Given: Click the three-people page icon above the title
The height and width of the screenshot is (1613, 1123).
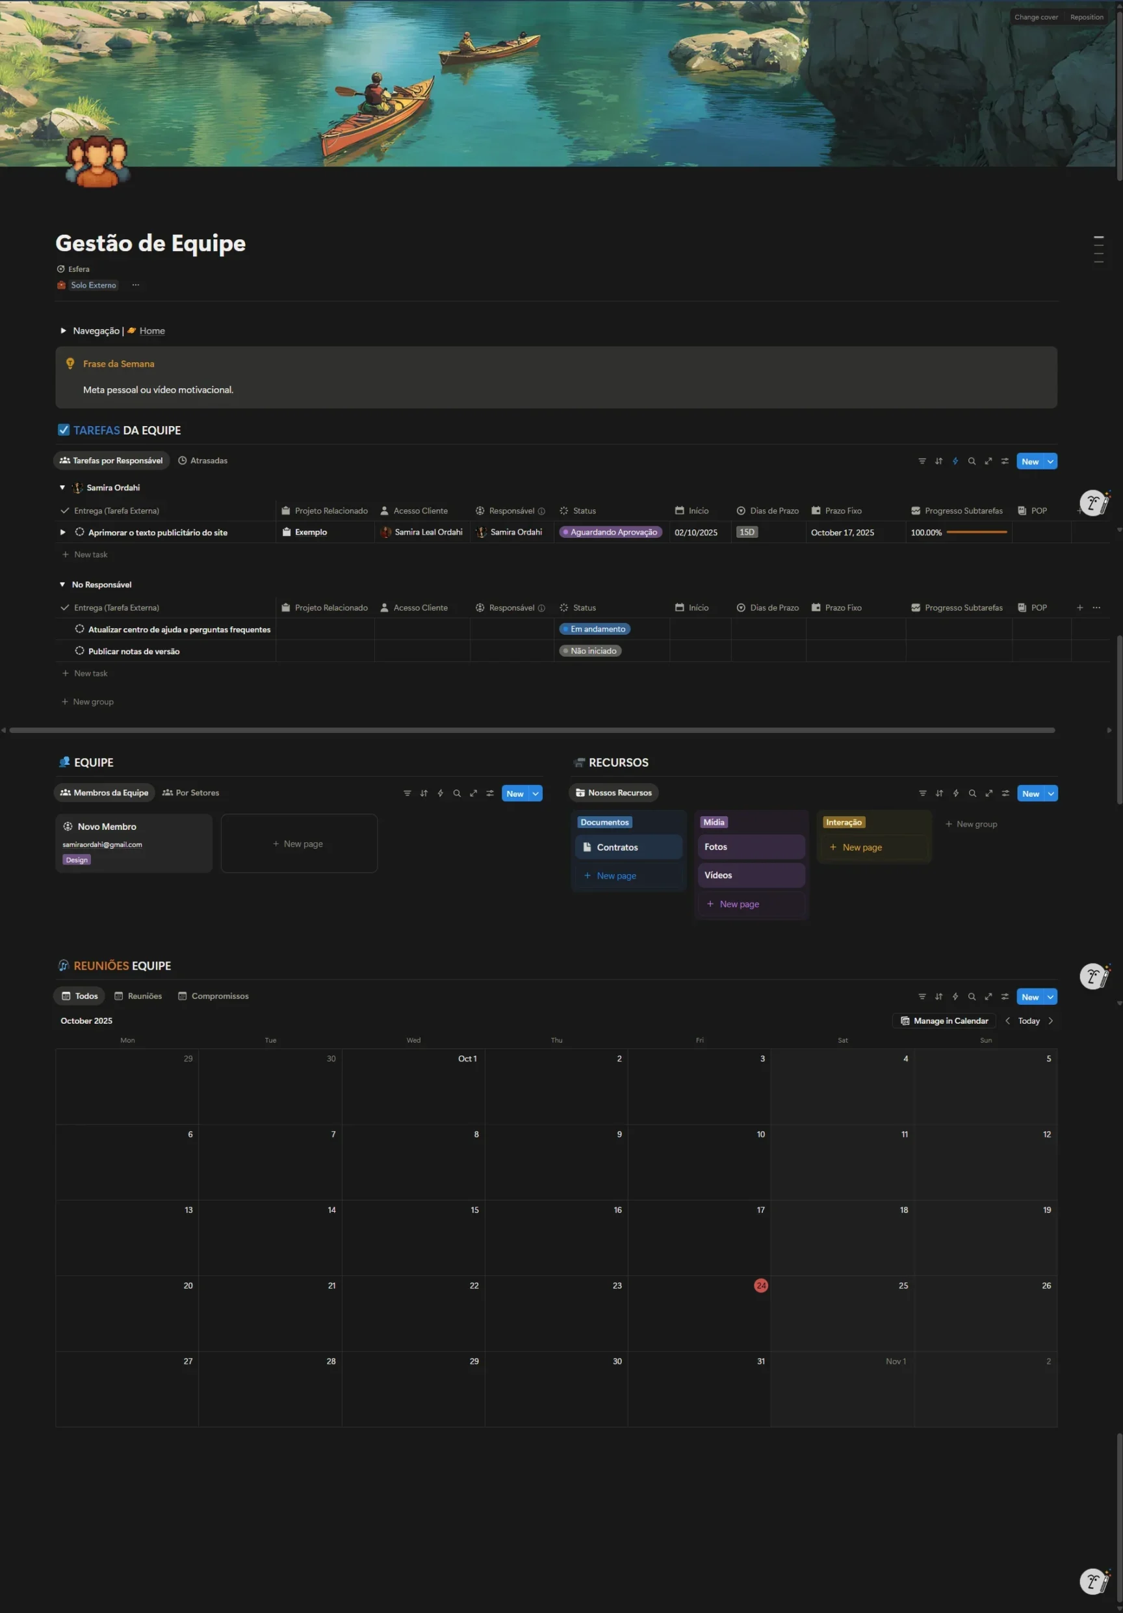Looking at the screenshot, I should pos(97,161).
